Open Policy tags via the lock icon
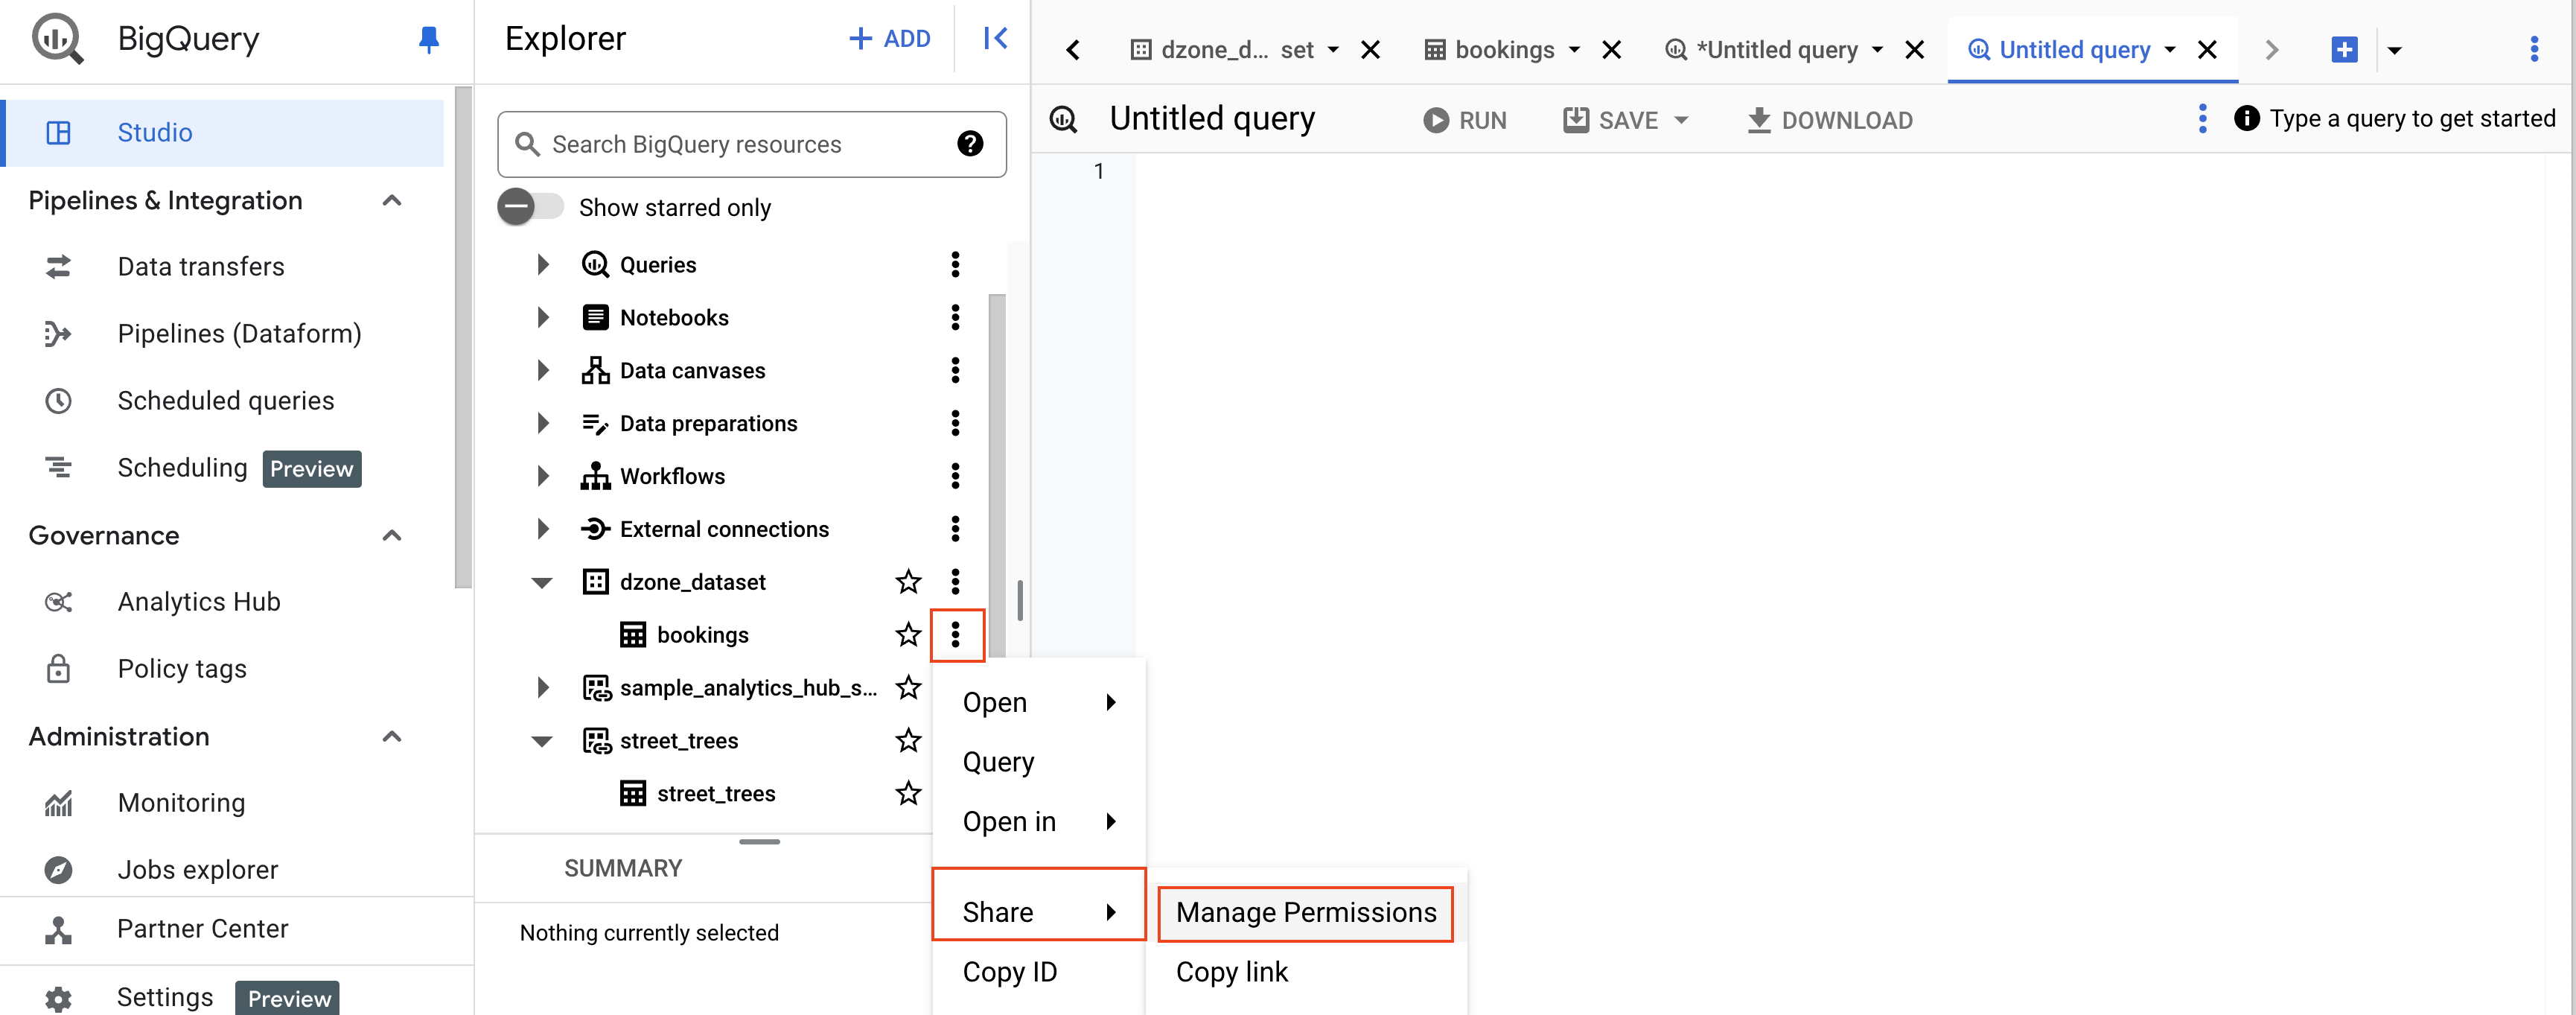 59,668
